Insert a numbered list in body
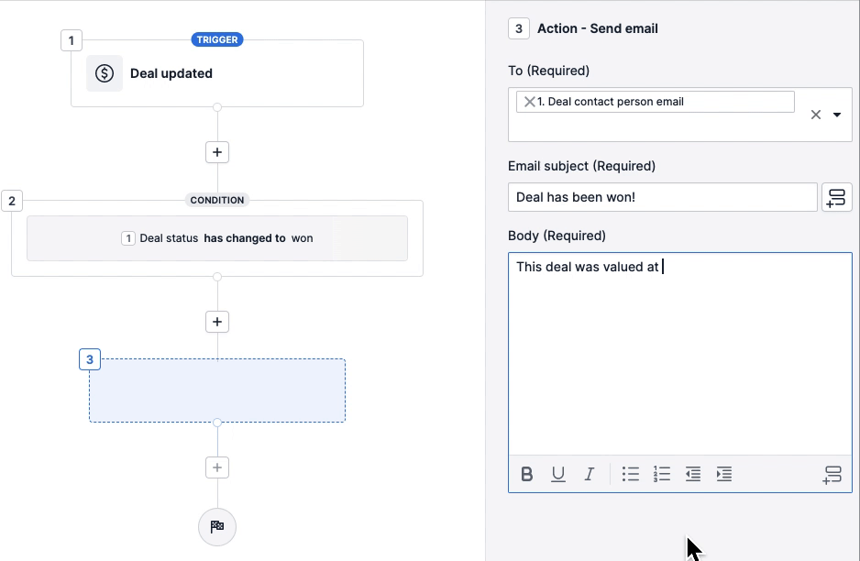The image size is (860, 561). tap(662, 474)
